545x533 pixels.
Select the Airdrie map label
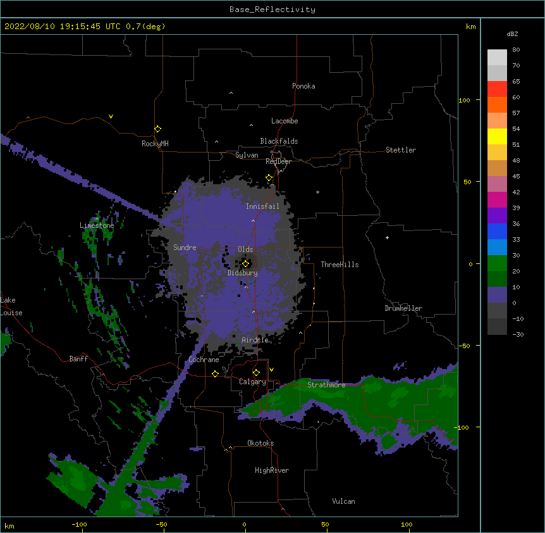[x=255, y=340]
